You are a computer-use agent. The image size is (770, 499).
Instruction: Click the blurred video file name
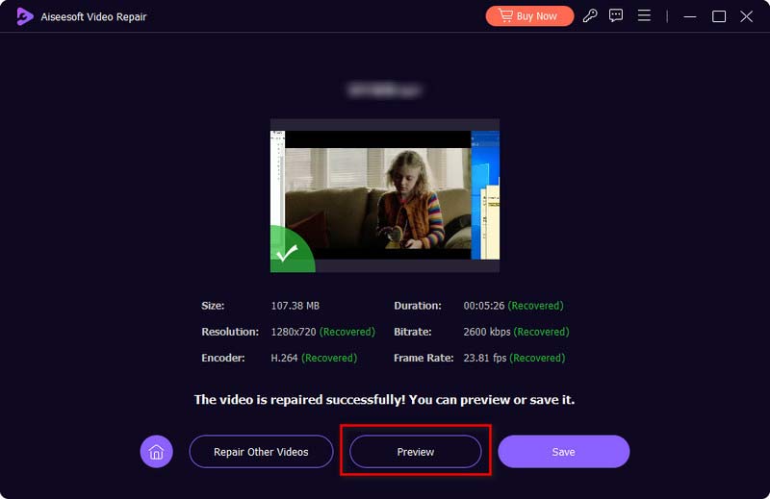click(x=384, y=89)
